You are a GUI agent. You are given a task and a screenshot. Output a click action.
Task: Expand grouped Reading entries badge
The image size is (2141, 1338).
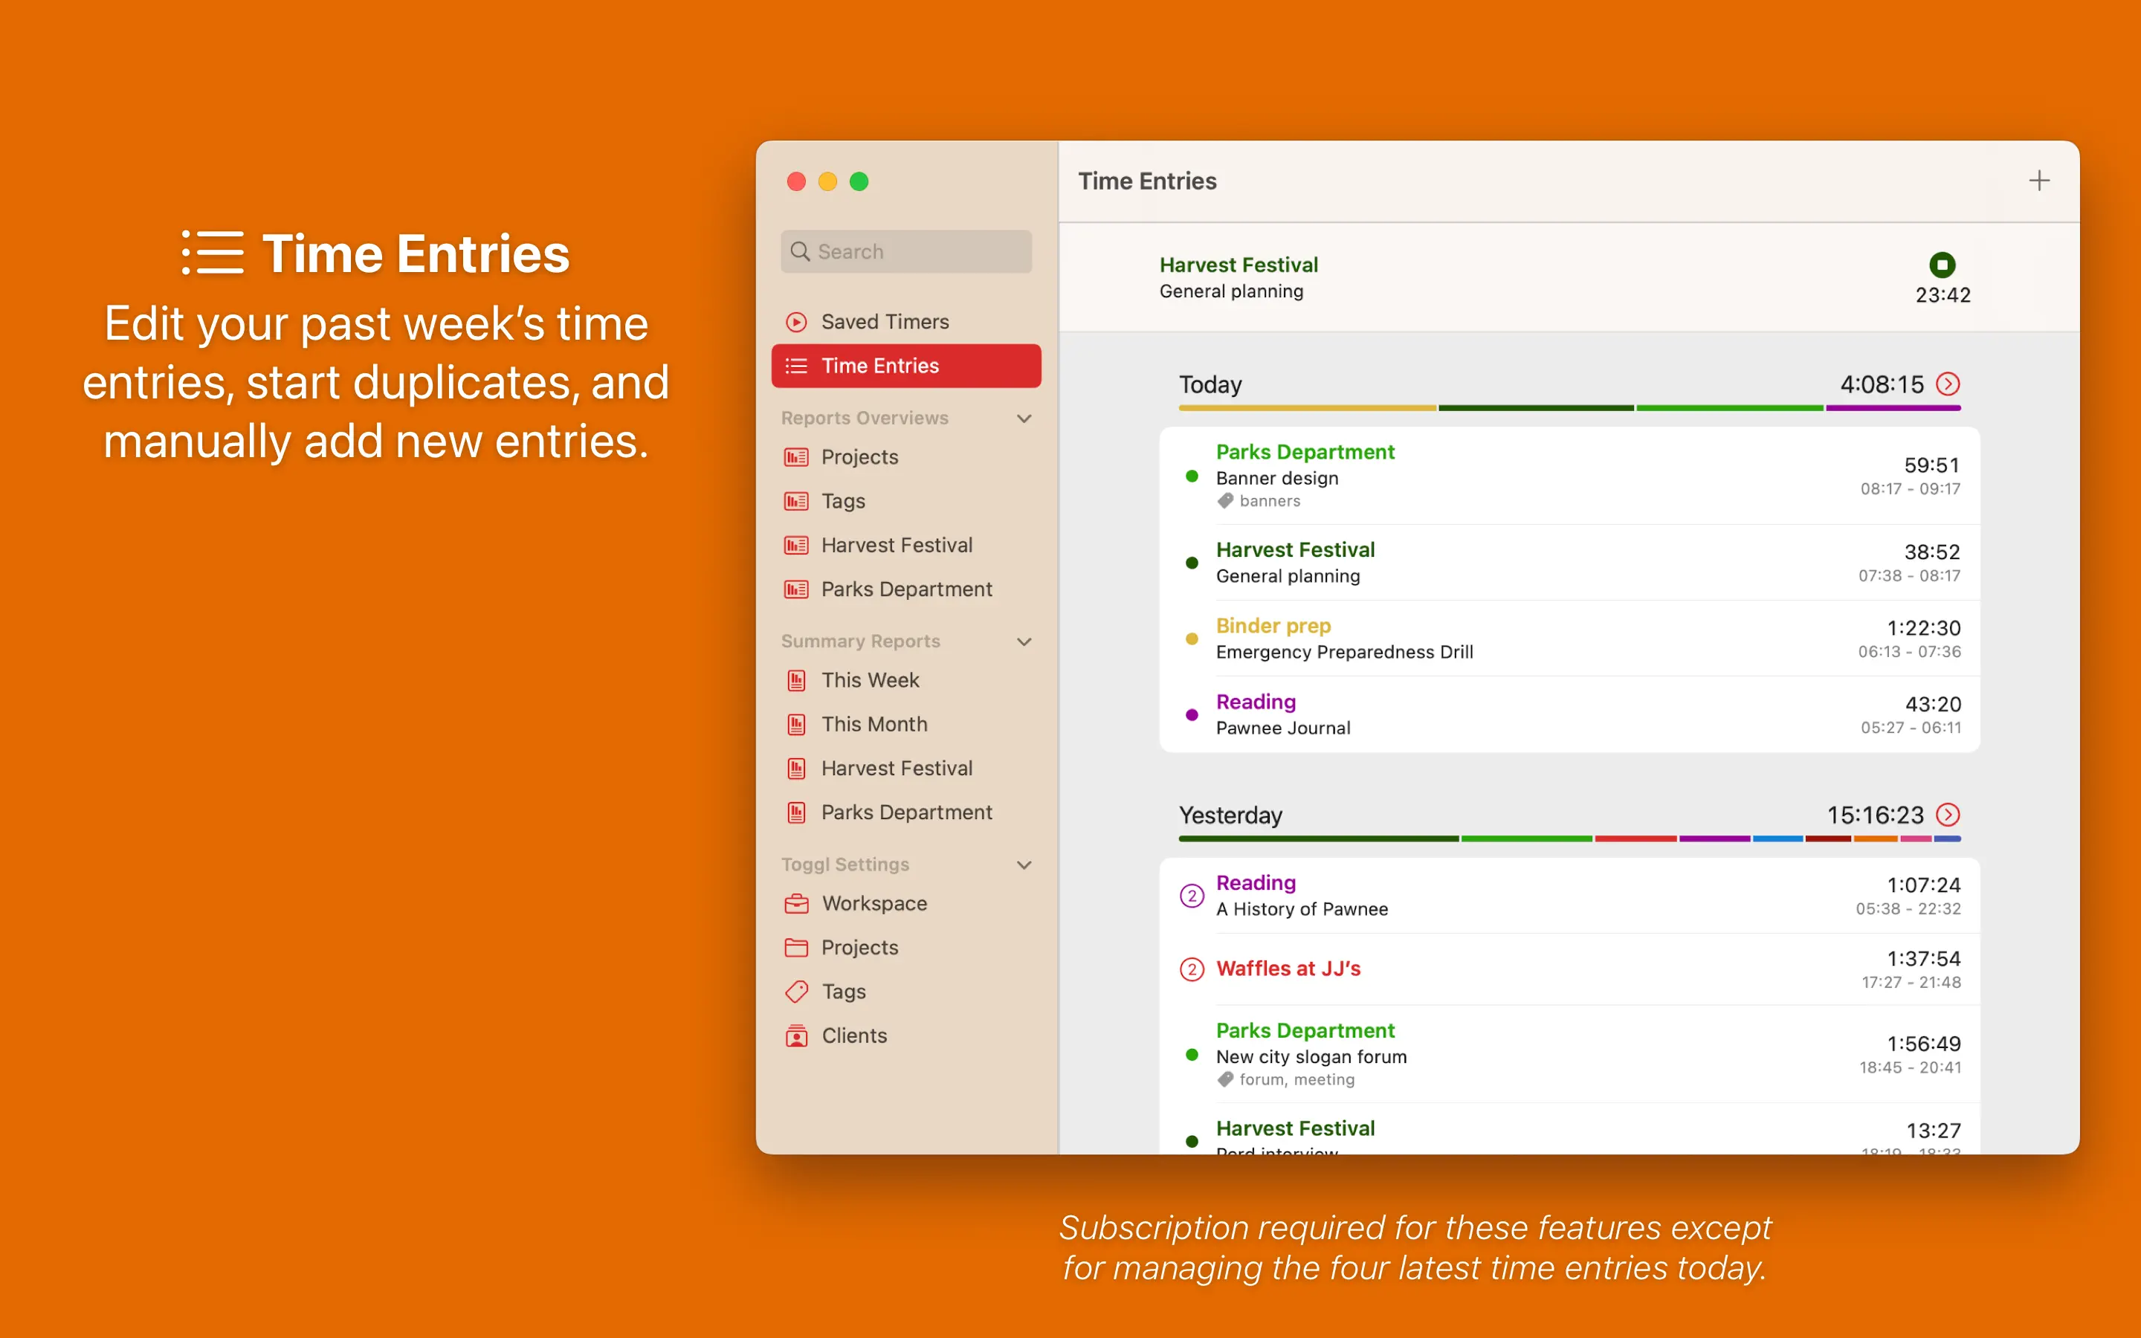point(1192,896)
